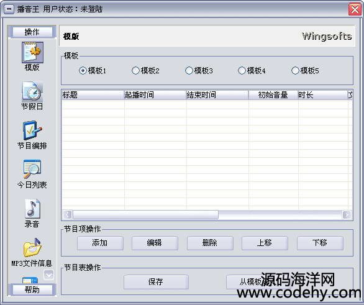Click the 添加 button
The height and width of the screenshot is (305, 364).
click(100, 243)
